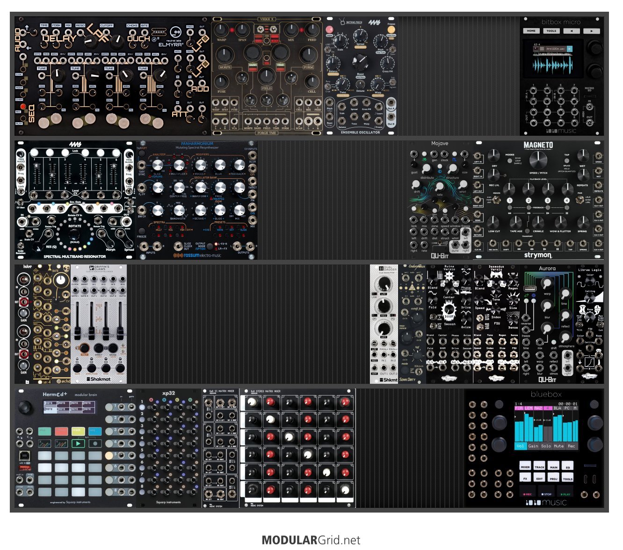Click the Hermod+ USB port
This screenshot has height=550, width=623.
(x=24, y=455)
